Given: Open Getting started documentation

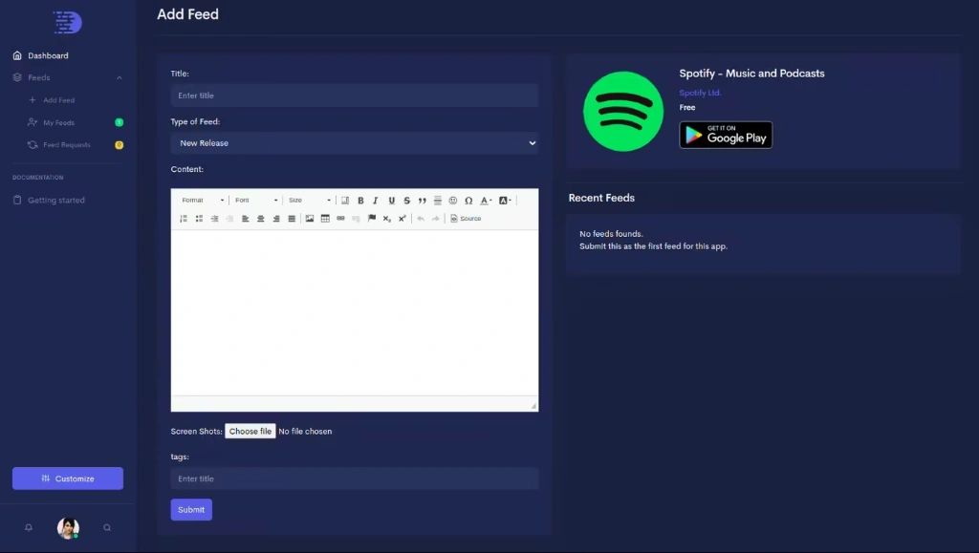Looking at the screenshot, I should (56, 201).
